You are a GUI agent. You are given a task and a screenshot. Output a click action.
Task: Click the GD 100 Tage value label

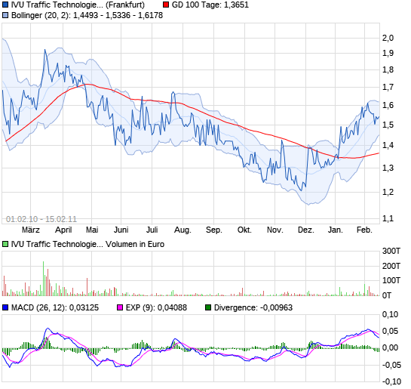click(210, 5)
